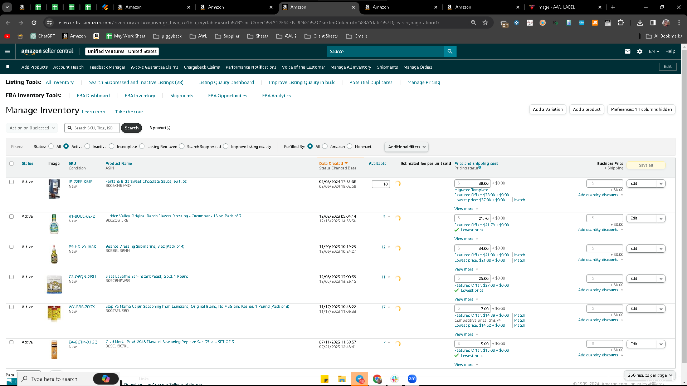Open Edit dropdown arrow for Gold Medal Flavacol
Viewport: 687px width, 386px height.
coord(661,344)
